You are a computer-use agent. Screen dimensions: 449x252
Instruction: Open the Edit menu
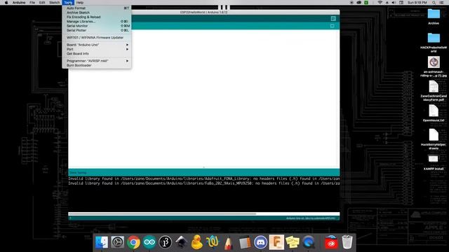coord(42,3)
